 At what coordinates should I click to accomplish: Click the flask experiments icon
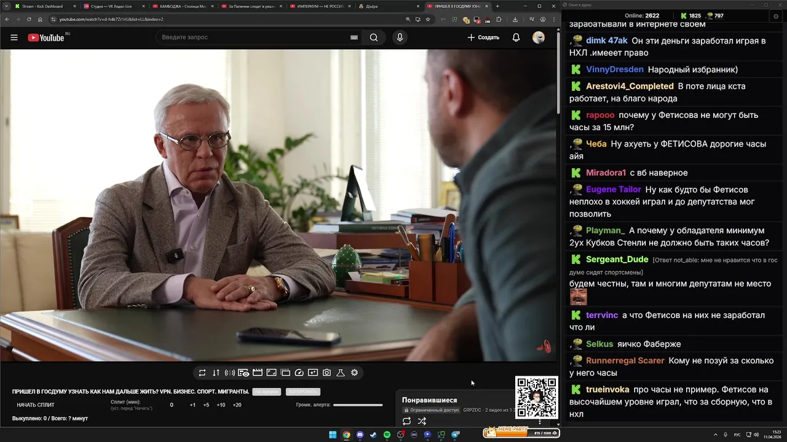click(x=341, y=373)
